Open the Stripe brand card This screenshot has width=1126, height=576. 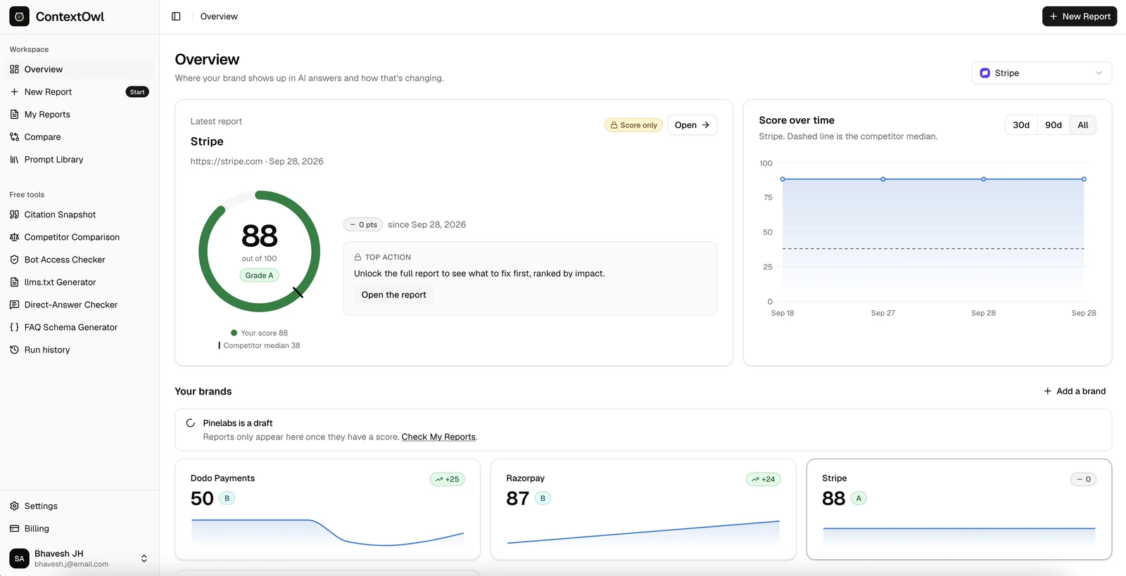click(959, 509)
